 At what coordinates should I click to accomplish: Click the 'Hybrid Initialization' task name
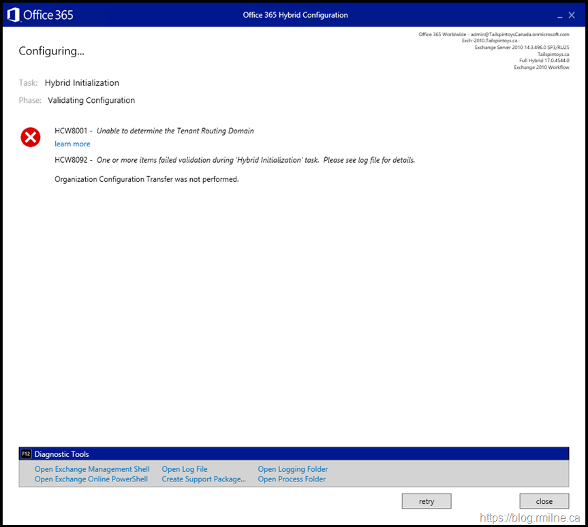click(x=82, y=83)
